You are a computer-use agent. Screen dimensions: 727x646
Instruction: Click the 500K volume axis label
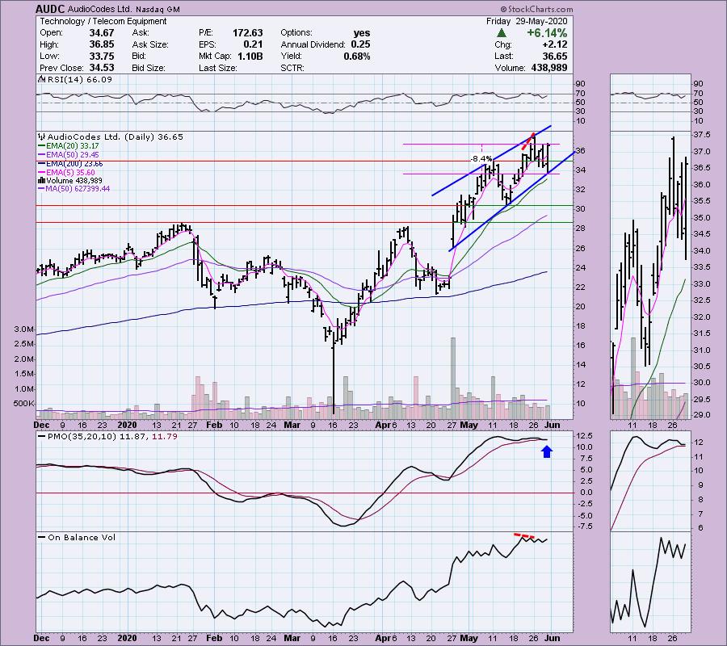pyautogui.click(x=23, y=404)
